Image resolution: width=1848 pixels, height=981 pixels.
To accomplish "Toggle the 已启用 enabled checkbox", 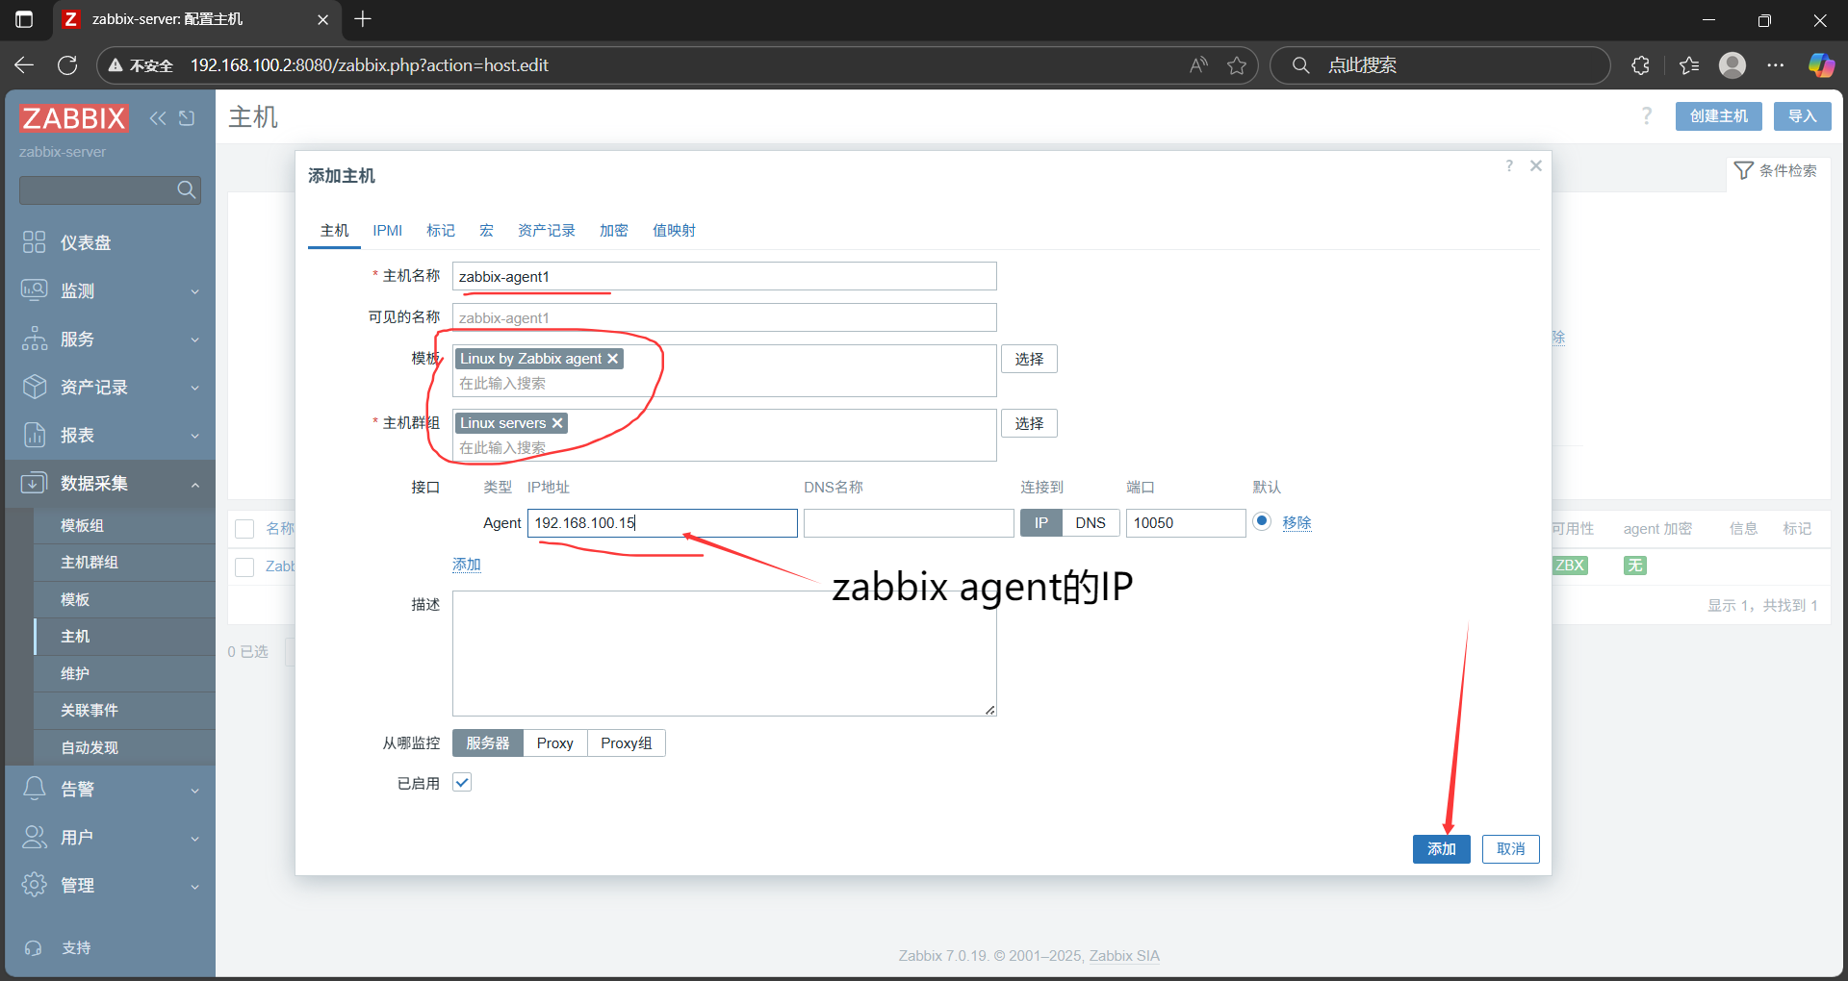I will pyautogui.click(x=462, y=783).
